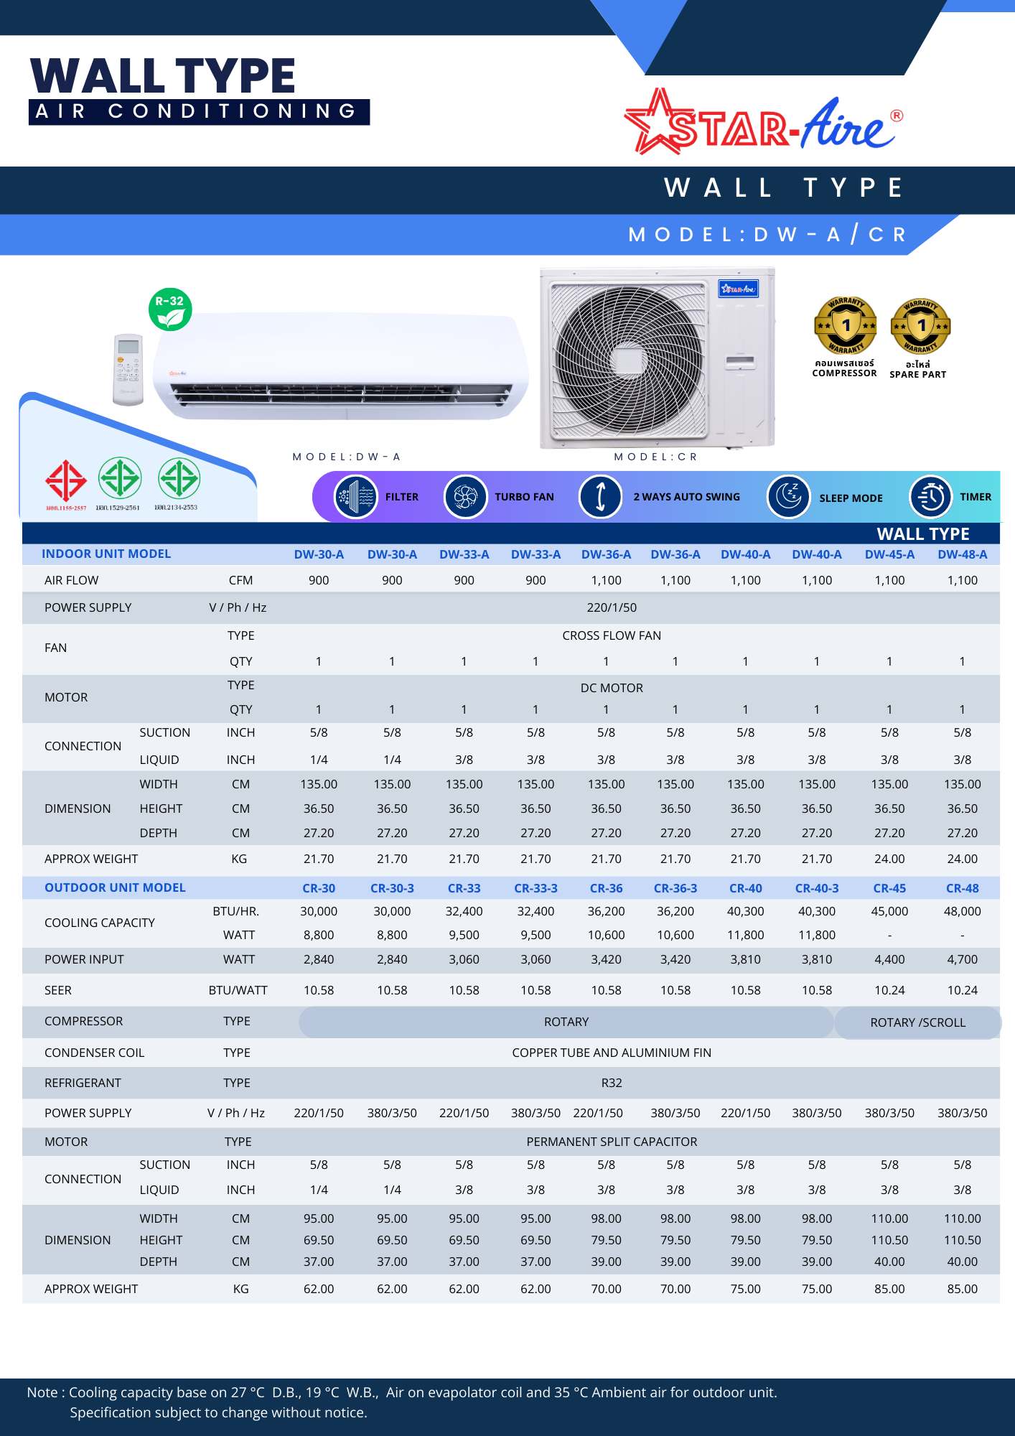The height and width of the screenshot is (1436, 1015).
Task: Select the CR-30-3 column heading
Action: 392,888
